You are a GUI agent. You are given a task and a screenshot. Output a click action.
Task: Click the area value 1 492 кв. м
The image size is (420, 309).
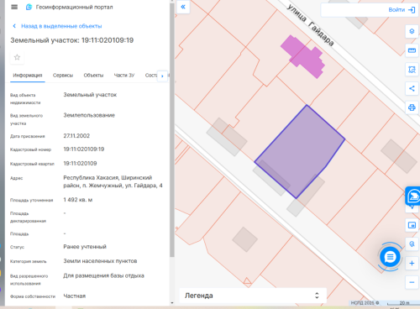(x=78, y=200)
